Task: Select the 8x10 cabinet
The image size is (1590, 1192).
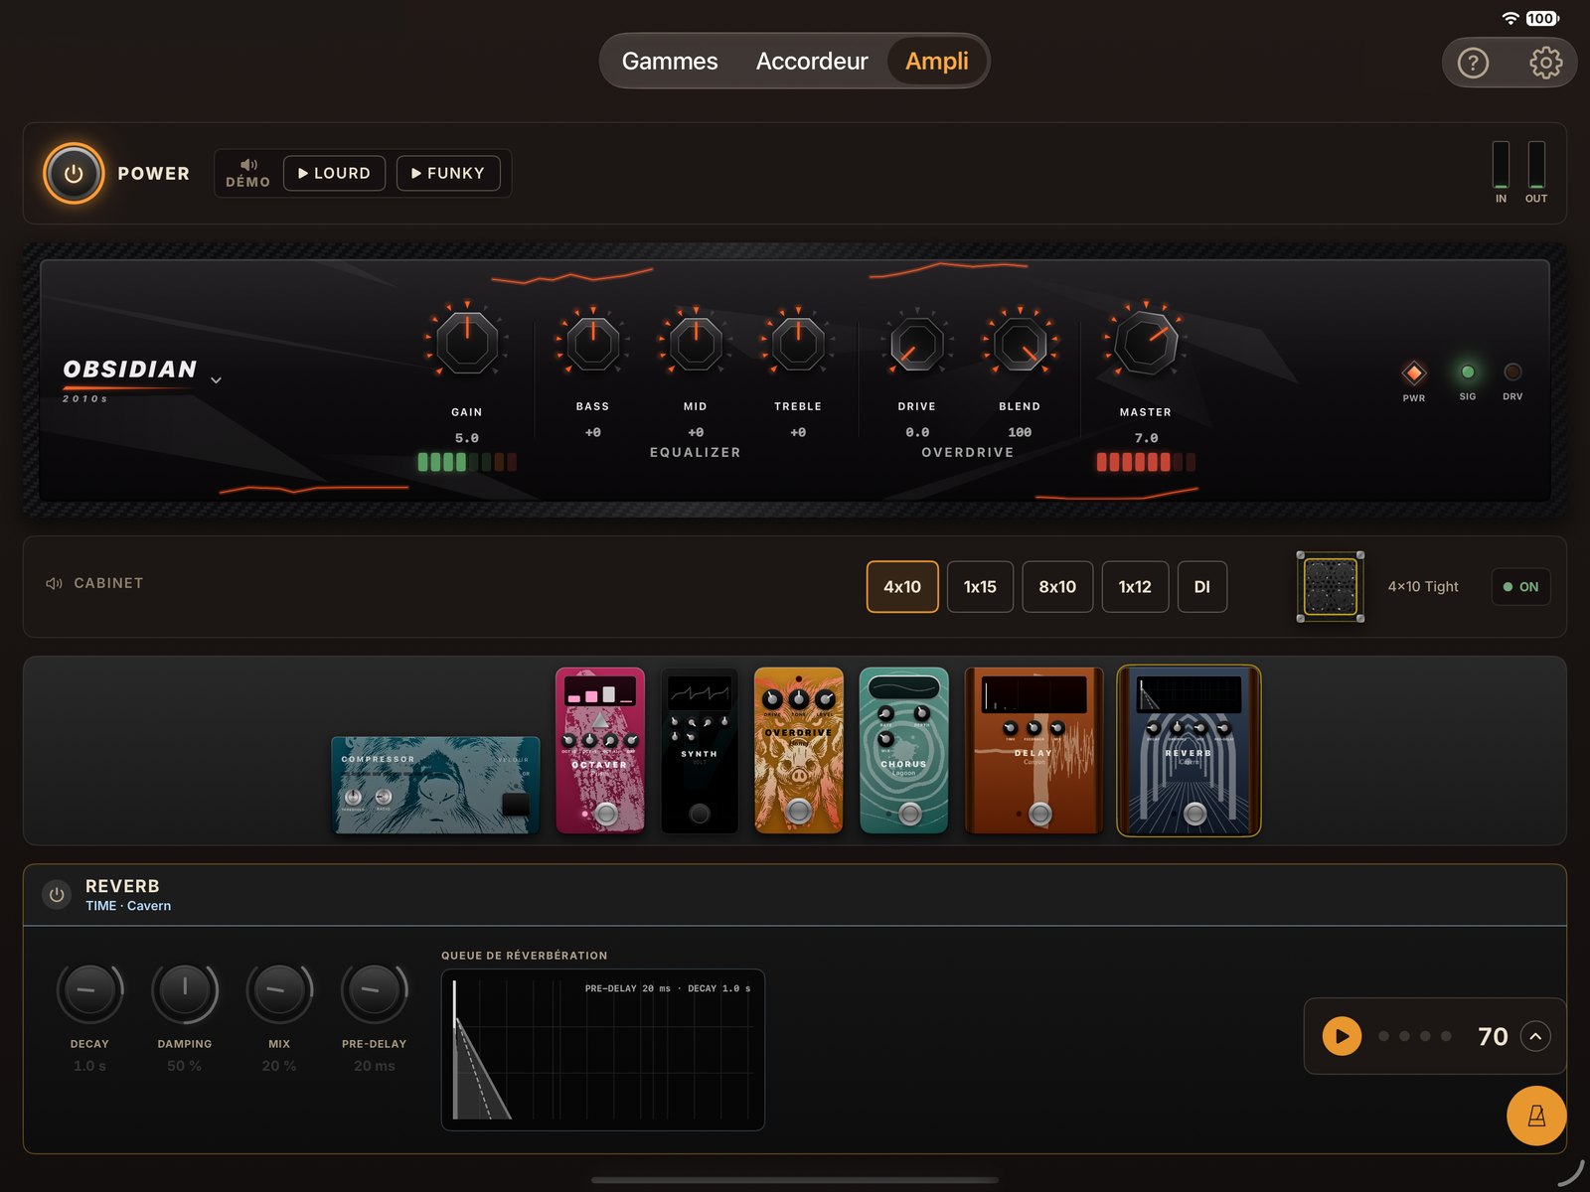Action: 1057,587
